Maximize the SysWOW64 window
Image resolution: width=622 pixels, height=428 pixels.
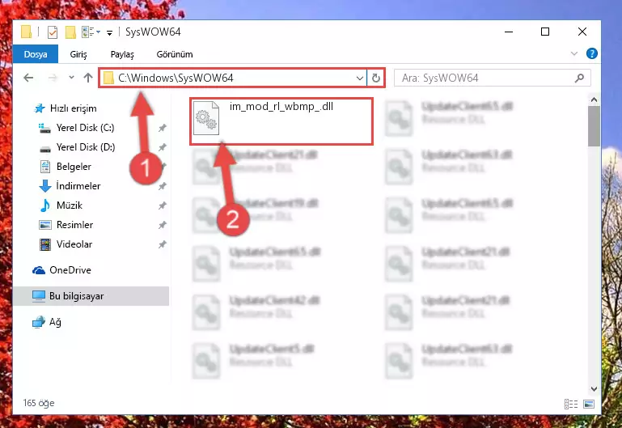(x=545, y=32)
